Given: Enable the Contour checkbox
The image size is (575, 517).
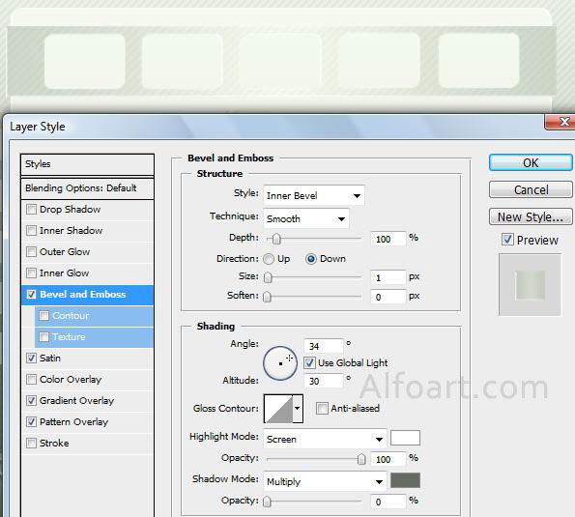Looking at the screenshot, I should coord(44,316).
